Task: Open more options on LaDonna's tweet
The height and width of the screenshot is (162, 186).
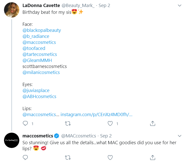Action: coord(179,6)
